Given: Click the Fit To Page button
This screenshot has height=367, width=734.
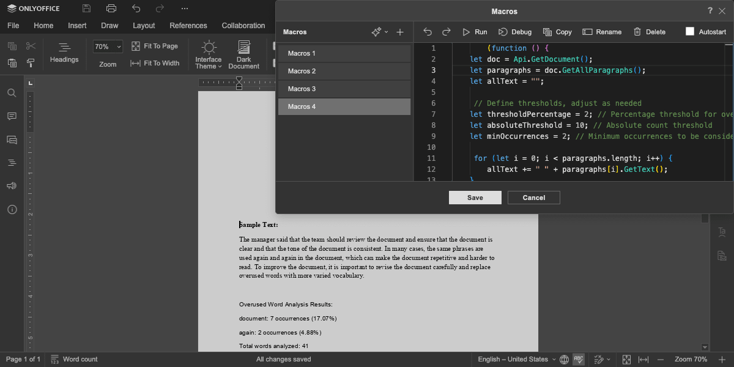Looking at the screenshot, I should tap(155, 46).
